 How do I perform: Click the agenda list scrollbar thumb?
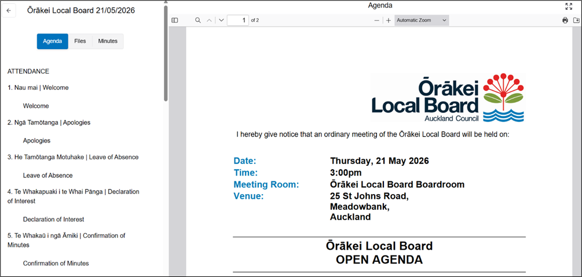point(166,53)
